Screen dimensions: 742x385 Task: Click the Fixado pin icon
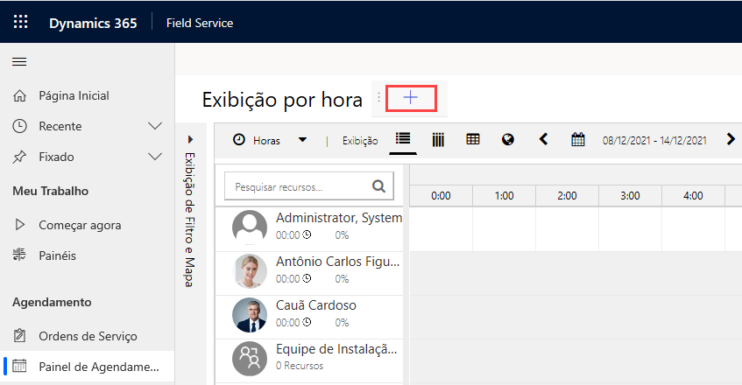click(x=19, y=157)
